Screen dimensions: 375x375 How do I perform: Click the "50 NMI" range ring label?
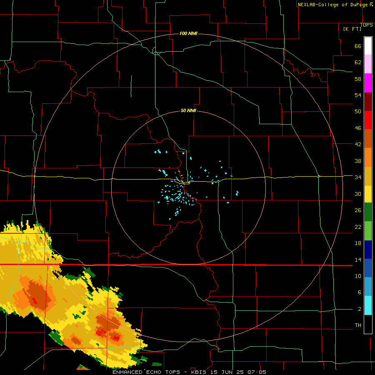point(188,110)
